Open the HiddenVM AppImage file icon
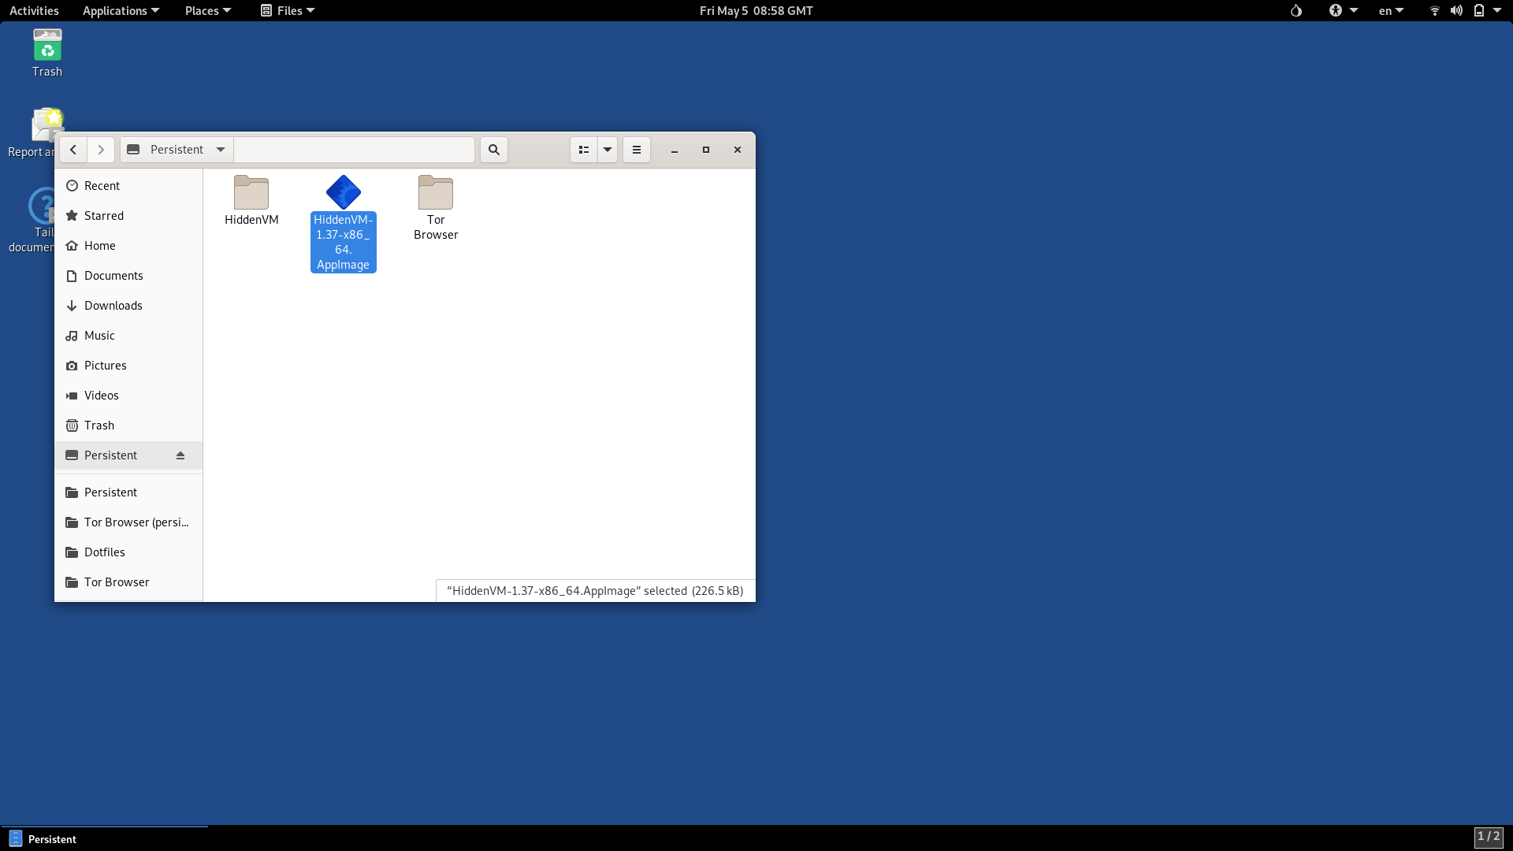This screenshot has width=1513, height=851. (x=343, y=193)
